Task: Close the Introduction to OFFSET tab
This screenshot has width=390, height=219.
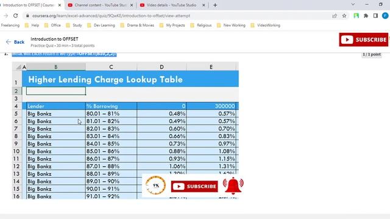Action: pyautogui.click(x=60, y=5)
